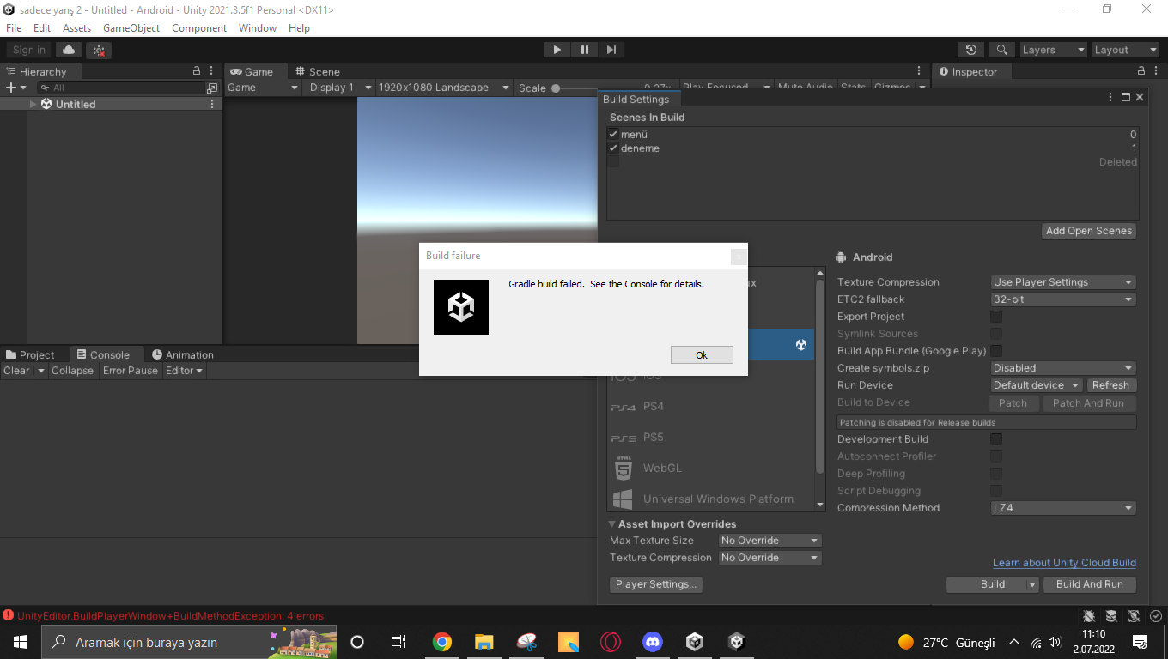The width and height of the screenshot is (1168, 659).
Task: Toggle Error Pause in the Console
Action: pos(131,371)
